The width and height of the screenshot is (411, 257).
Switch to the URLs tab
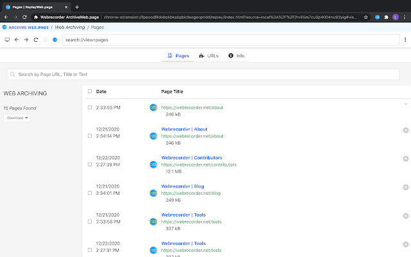click(209, 56)
